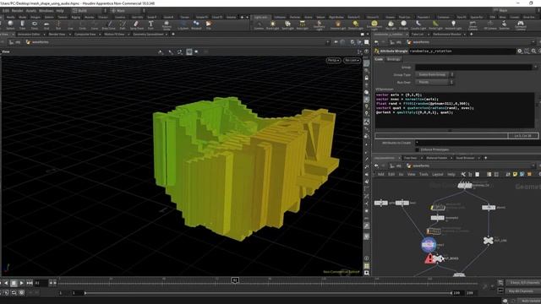The image size is (541, 304).
Task: Click the range slider end handle
Action: [451, 293]
